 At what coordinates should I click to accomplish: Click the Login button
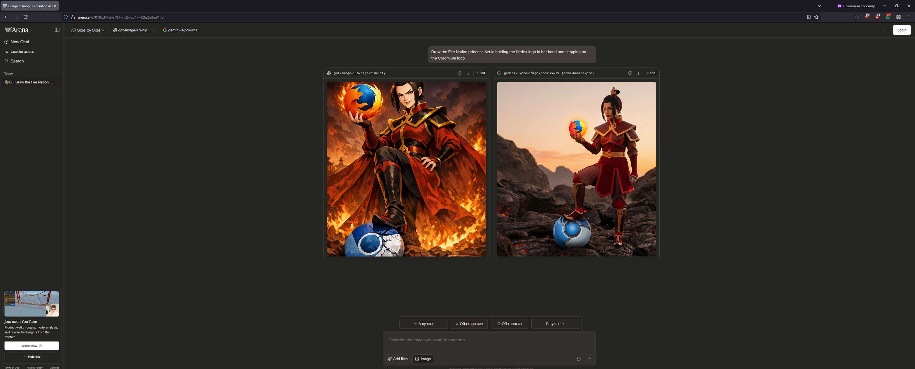(902, 30)
